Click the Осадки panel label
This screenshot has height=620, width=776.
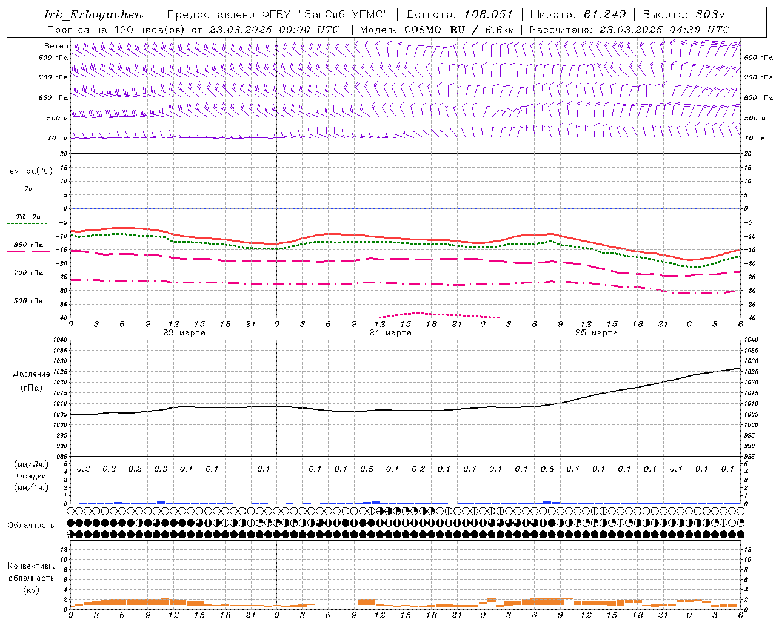pyautogui.click(x=32, y=476)
